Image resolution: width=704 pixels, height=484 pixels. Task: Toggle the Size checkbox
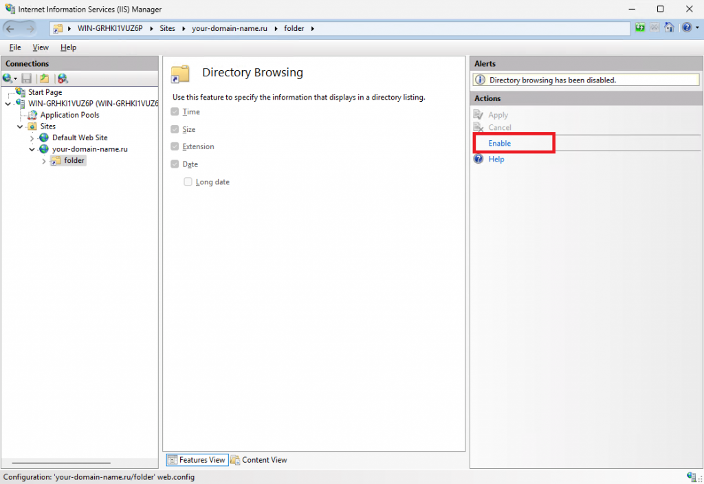point(175,129)
